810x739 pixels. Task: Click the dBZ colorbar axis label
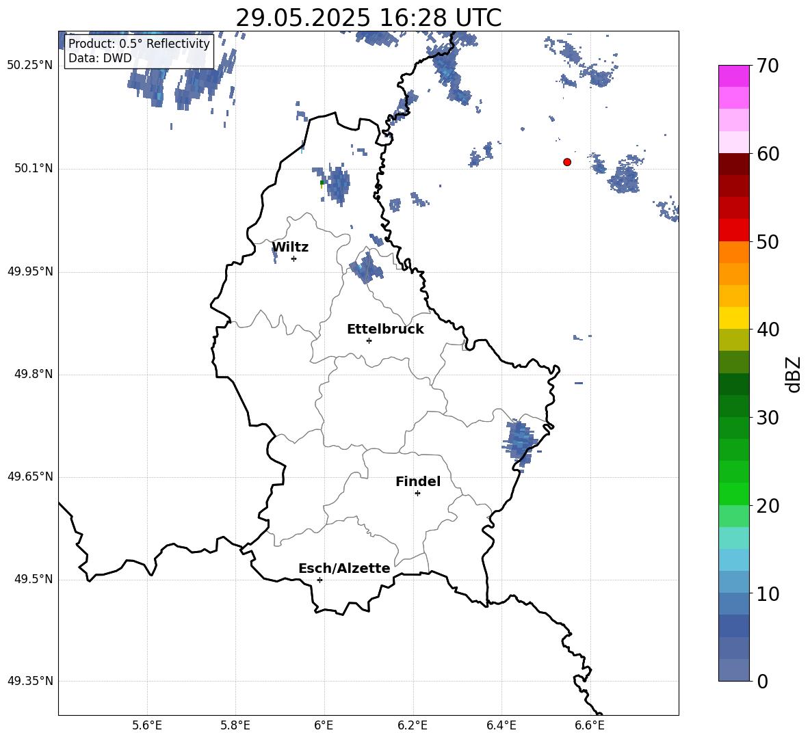[x=794, y=375]
